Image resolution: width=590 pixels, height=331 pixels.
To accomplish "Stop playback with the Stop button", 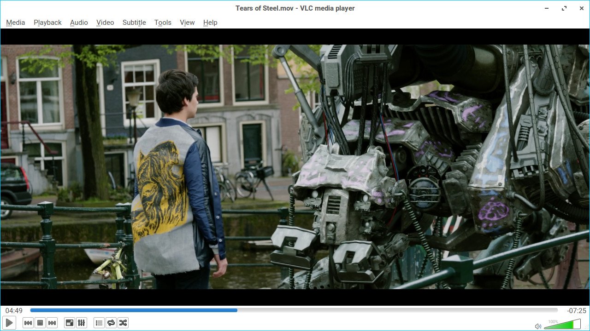I will pyautogui.click(x=40, y=323).
